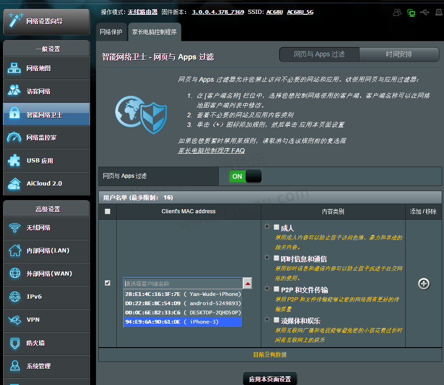
Task: Collapse client list with red arrow button
Action: [x=248, y=283]
